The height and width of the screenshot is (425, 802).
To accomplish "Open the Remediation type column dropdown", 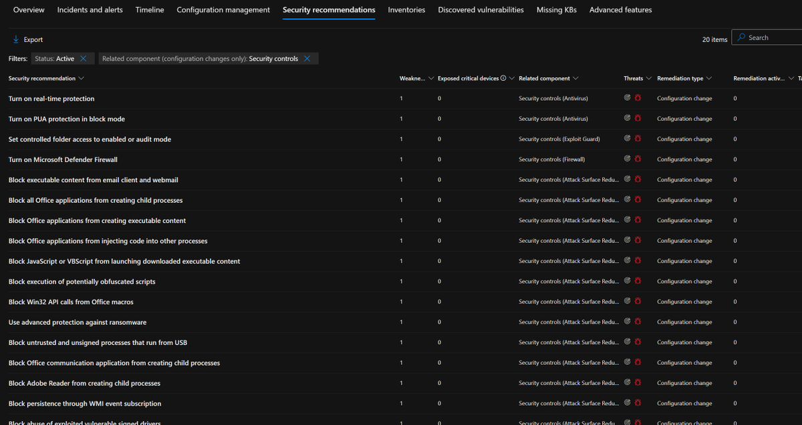I will pos(708,79).
